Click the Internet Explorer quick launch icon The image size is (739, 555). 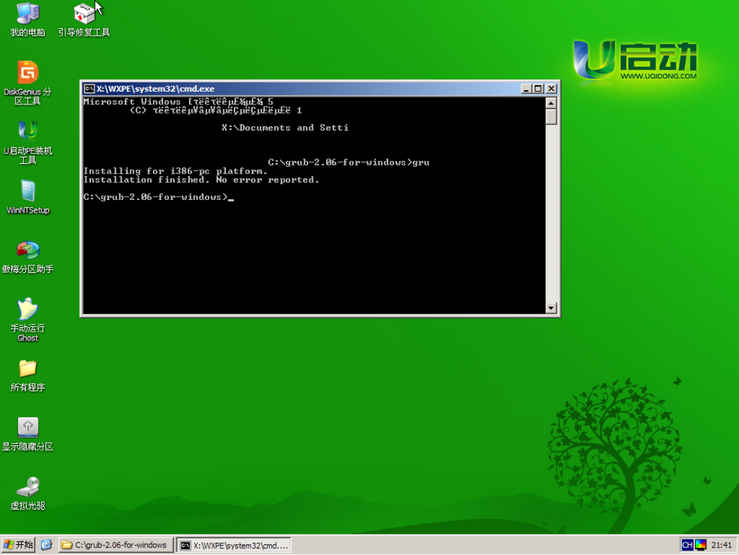46,545
